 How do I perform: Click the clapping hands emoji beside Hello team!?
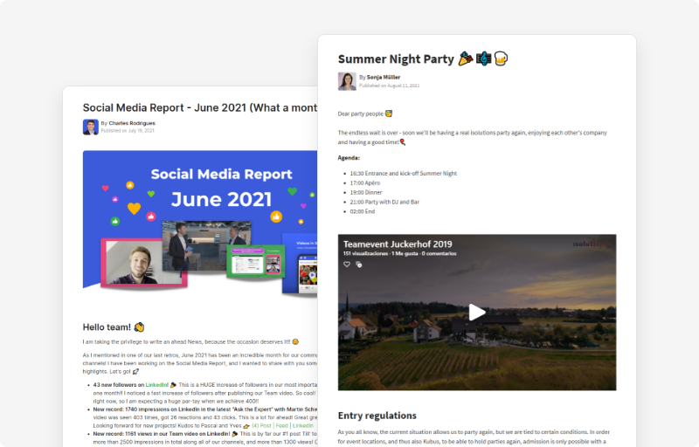[139, 327]
